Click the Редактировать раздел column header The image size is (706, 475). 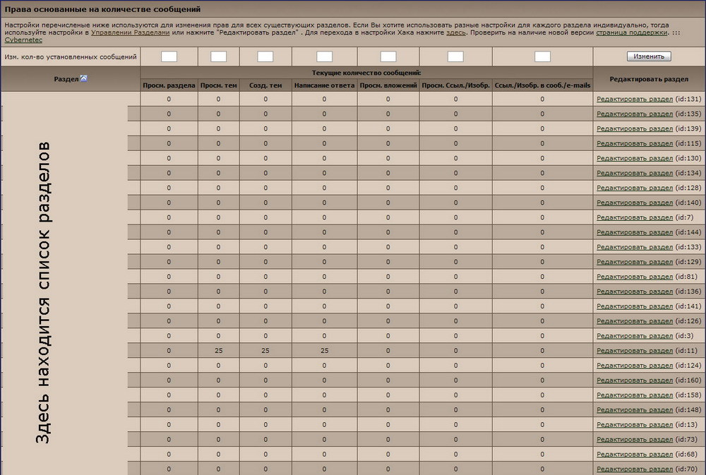point(649,79)
